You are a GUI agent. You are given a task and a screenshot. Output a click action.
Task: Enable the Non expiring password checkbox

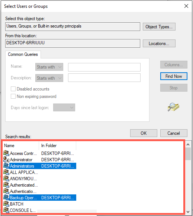coord(13,96)
